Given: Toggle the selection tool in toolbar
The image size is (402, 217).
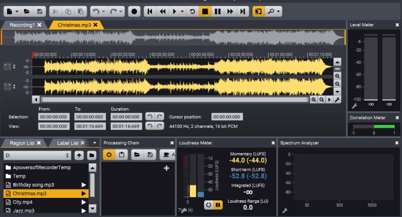Looking at the screenshot, I should point(258,11).
